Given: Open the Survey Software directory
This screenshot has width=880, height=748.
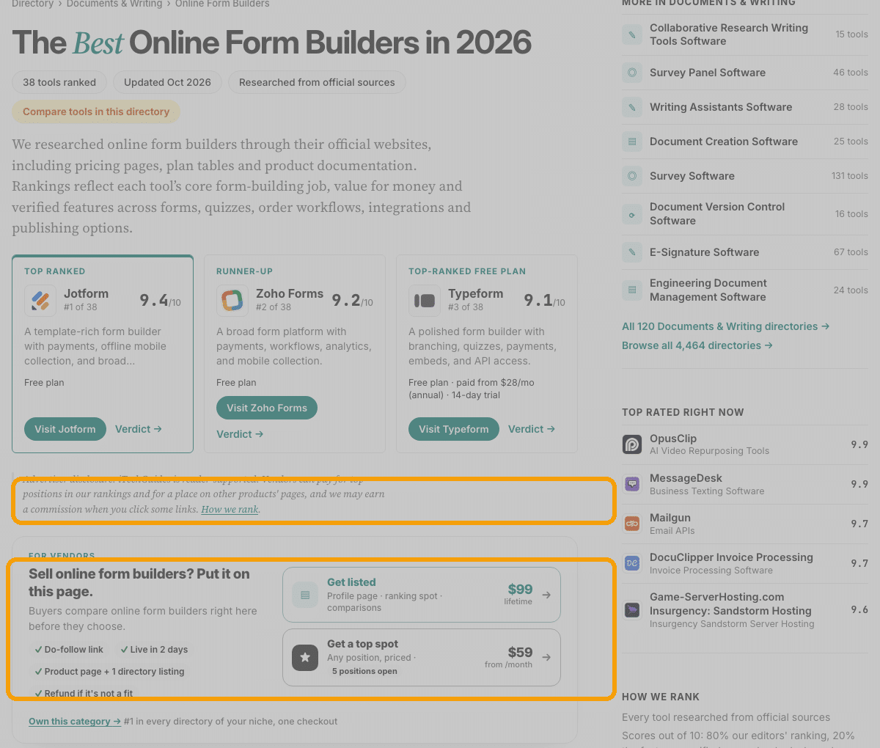Looking at the screenshot, I should (745, 176).
